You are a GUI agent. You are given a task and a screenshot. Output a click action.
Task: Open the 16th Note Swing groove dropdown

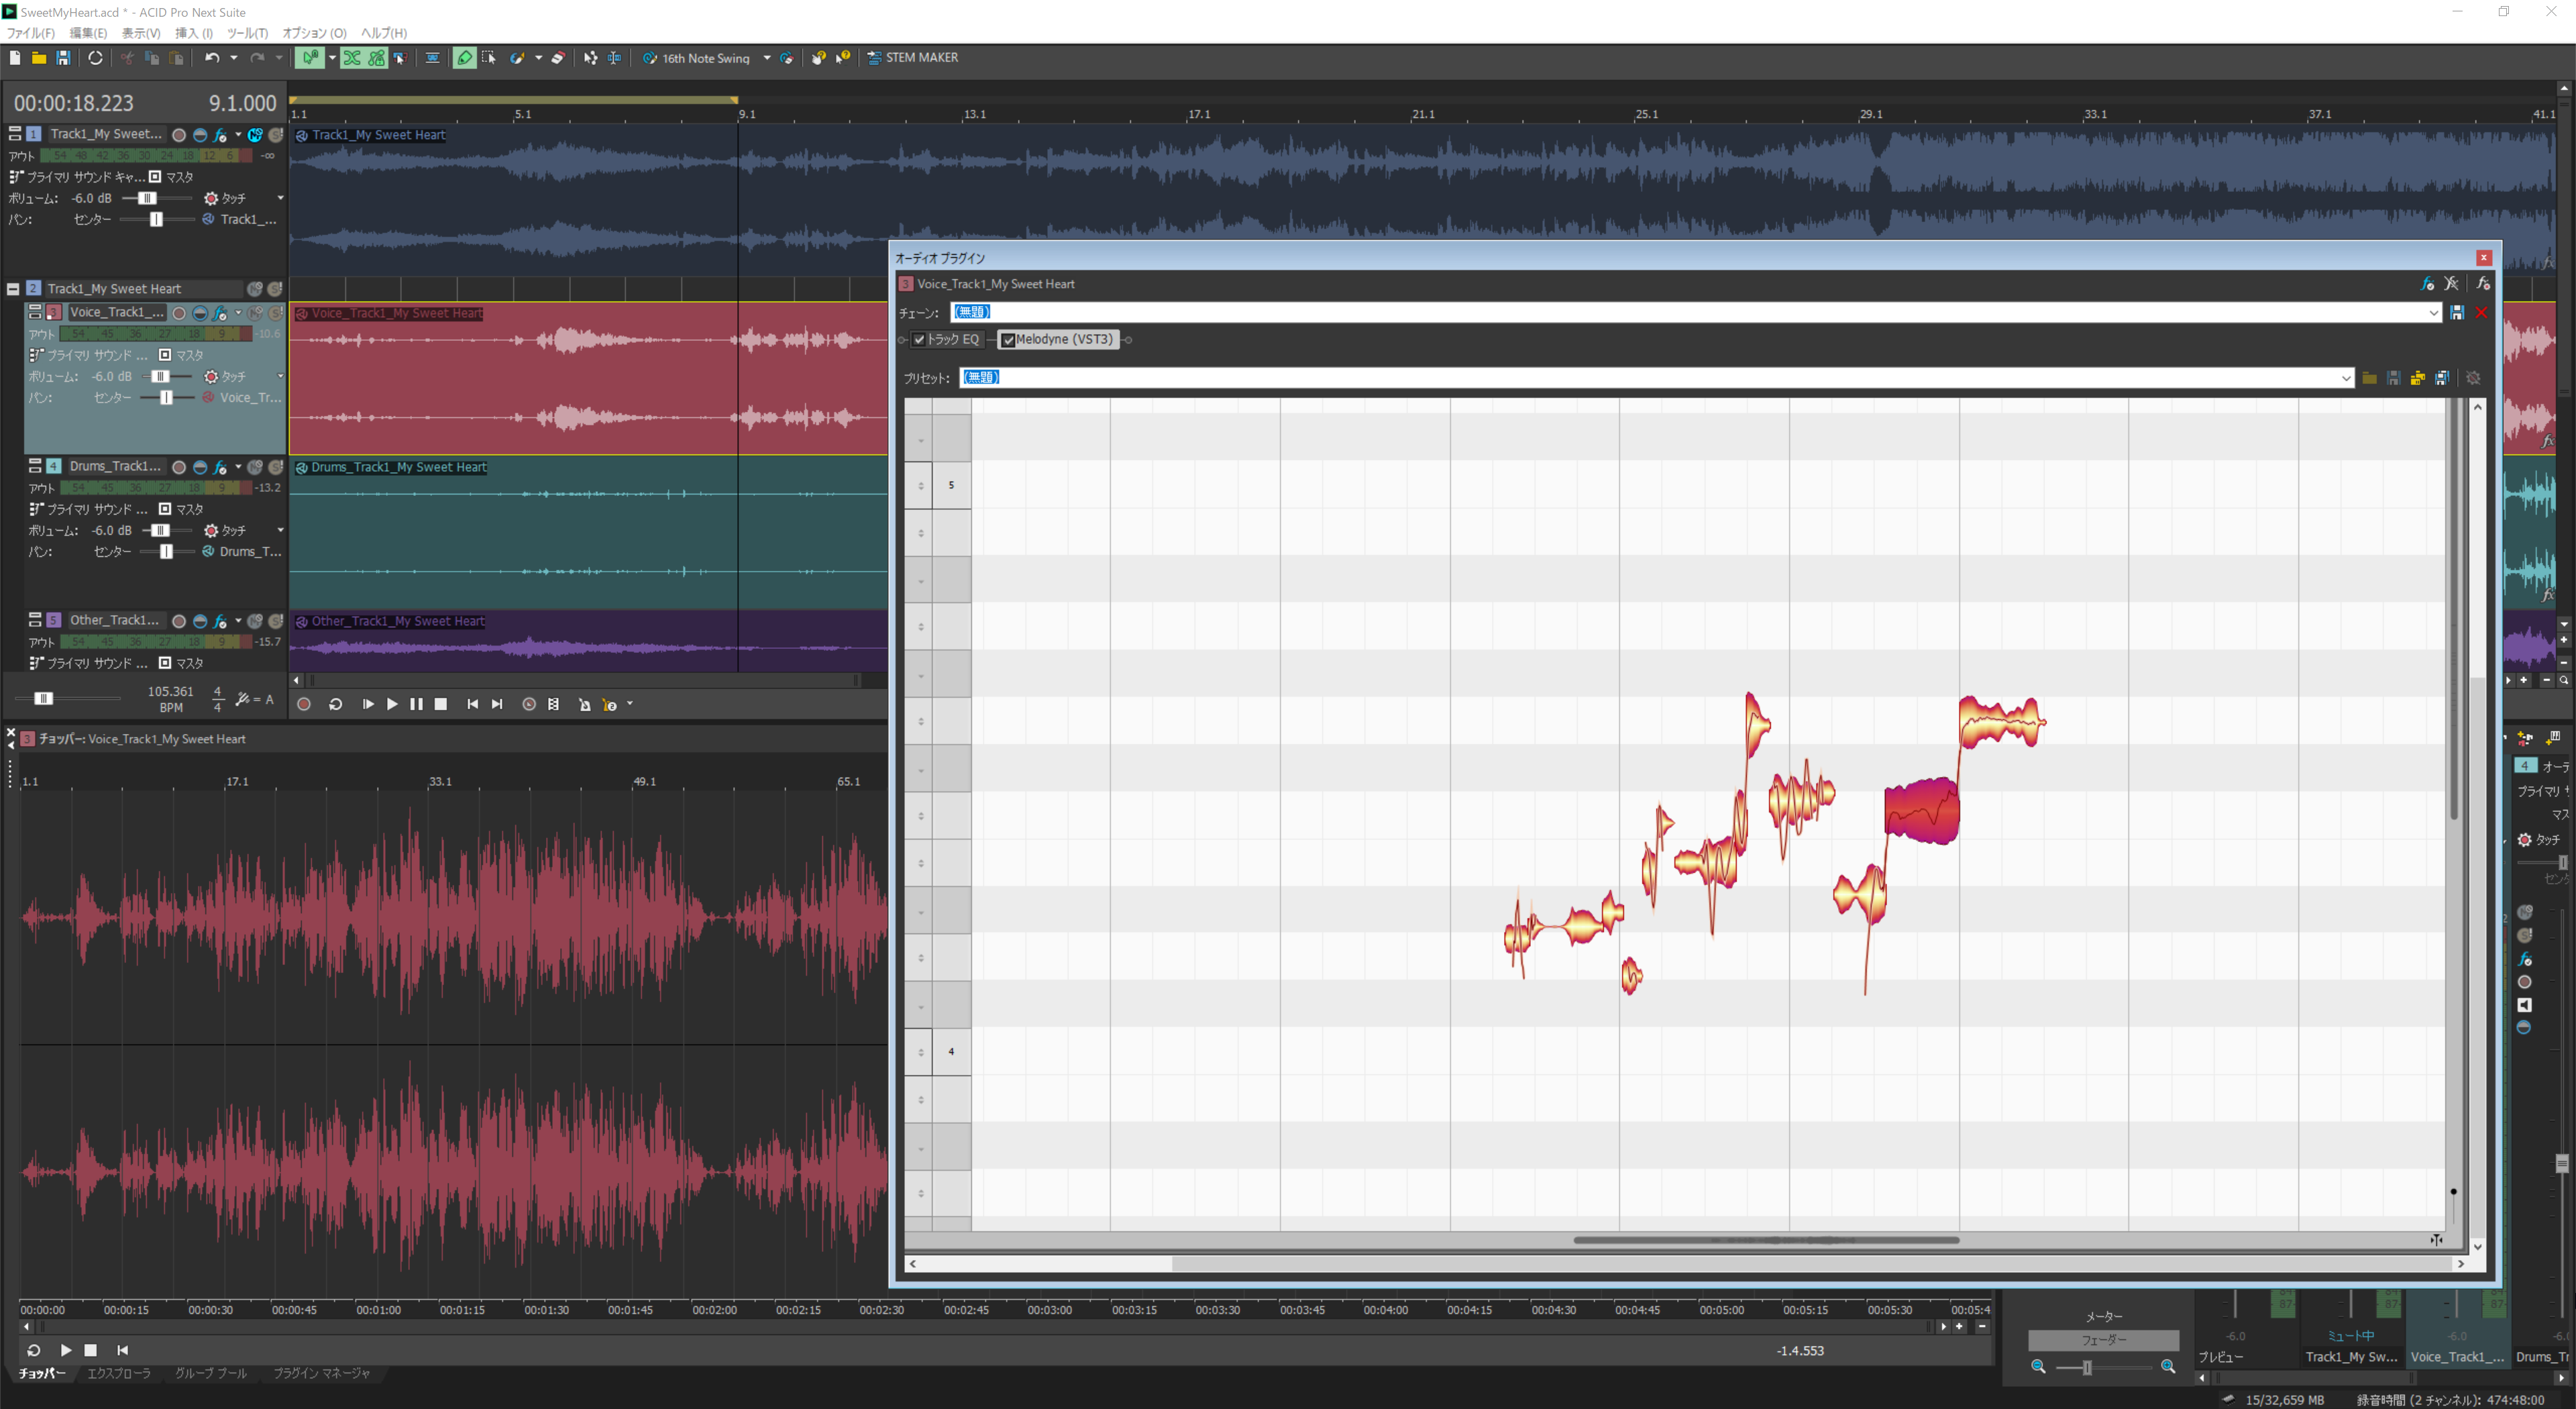point(767,58)
